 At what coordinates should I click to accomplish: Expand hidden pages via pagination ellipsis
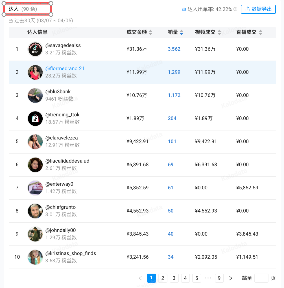(x=208, y=278)
